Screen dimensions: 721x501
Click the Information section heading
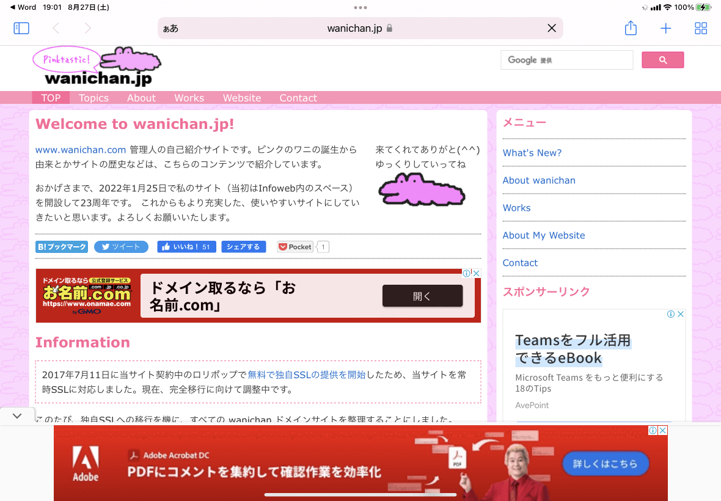pos(82,342)
